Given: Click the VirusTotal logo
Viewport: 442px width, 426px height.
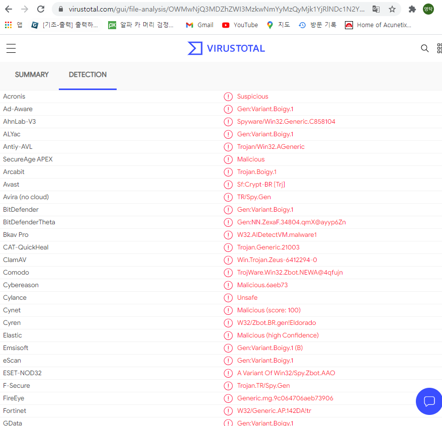Looking at the screenshot, I should coord(226,48).
